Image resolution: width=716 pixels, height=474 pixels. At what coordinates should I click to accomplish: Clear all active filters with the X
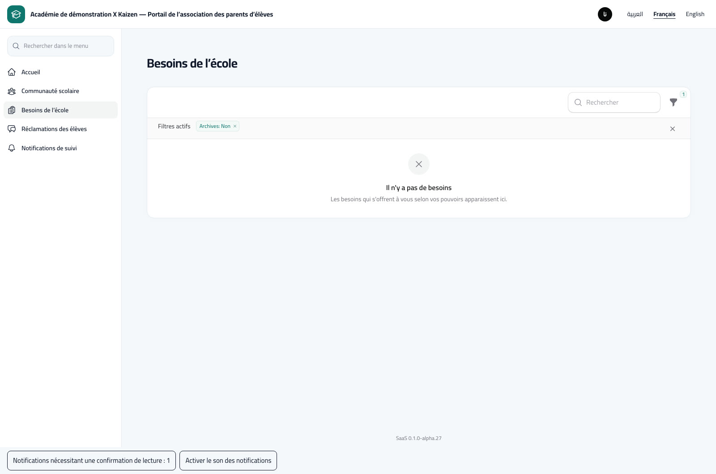pyautogui.click(x=673, y=129)
